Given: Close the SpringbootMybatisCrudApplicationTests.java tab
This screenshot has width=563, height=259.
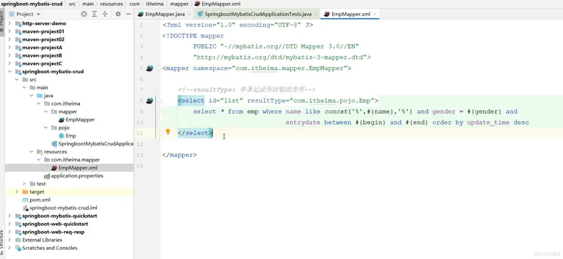Looking at the screenshot, I should tap(316, 14).
